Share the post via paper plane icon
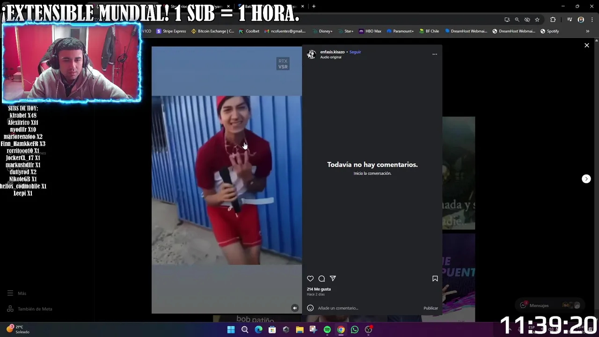Screen dimensions: 599x337 click(x=333, y=278)
